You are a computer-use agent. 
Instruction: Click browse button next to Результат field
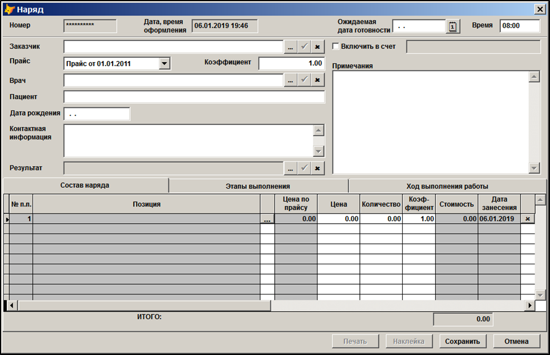click(x=290, y=168)
